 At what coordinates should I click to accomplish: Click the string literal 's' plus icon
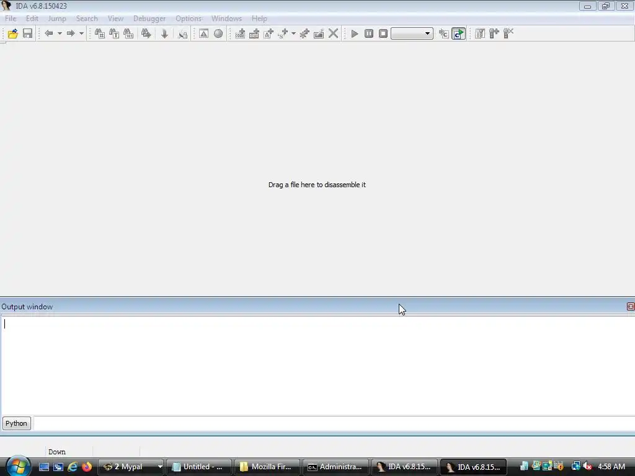tap(283, 33)
